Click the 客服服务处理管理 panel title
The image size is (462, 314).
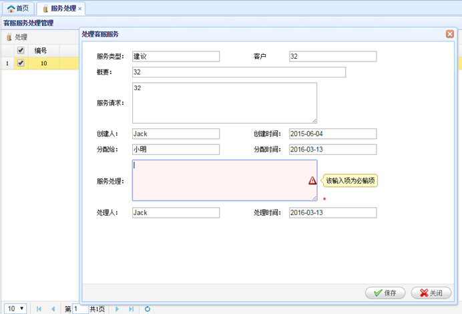(28, 23)
